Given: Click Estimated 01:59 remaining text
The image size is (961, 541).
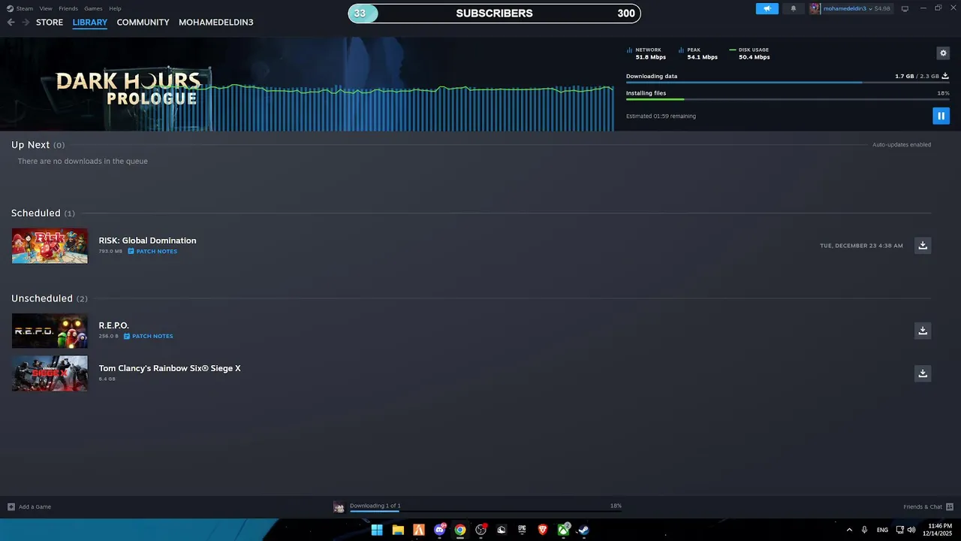Looking at the screenshot, I should (661, 116).
